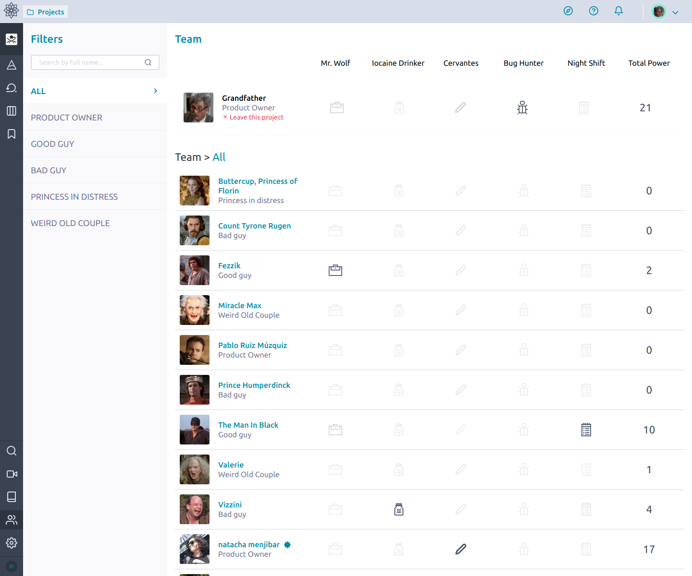Click Fezzik's Mr. Wolf briefcase badge
Screen dimensions: 692x576
click(x=335, y=270)
